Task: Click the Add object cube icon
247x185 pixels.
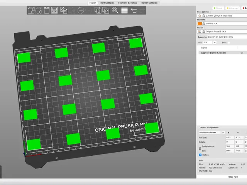Action: coord(31,10)
